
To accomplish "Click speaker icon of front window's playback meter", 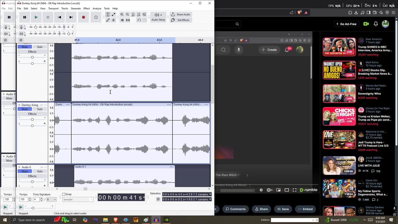I will (21, 34).
